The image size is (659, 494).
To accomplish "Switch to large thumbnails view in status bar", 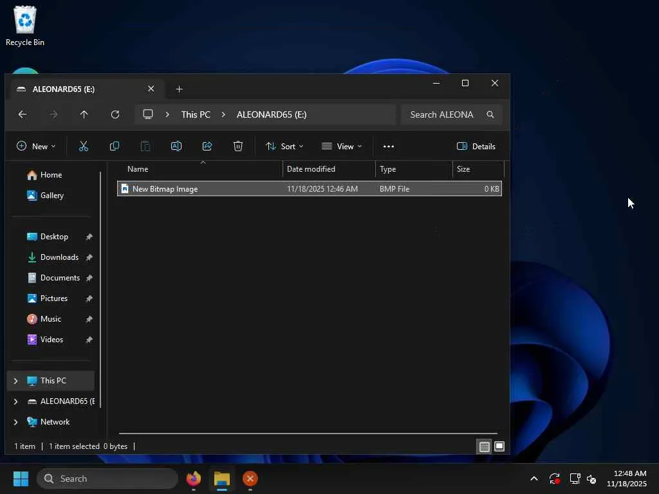I will click(x=499, y=446).
